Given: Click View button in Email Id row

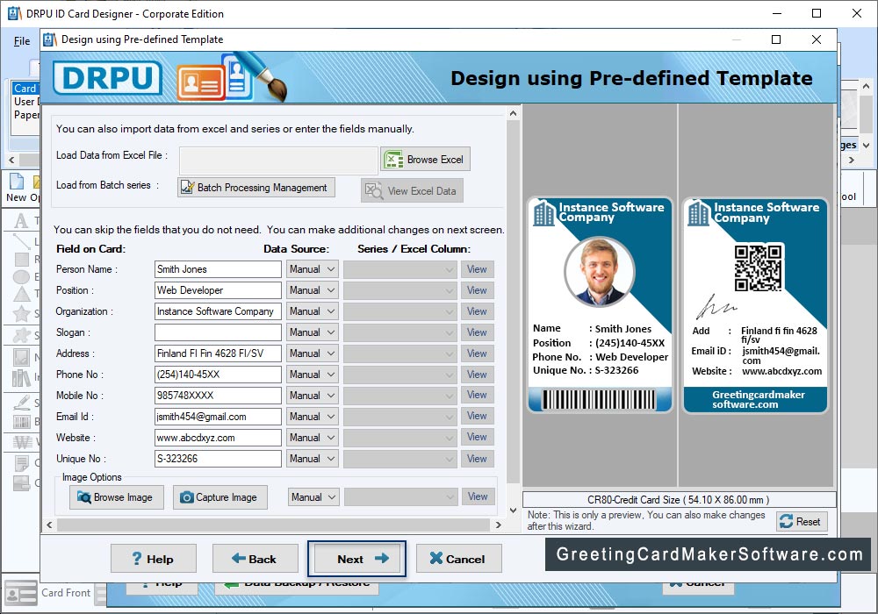Looking at the screenshot, I should coord(477,416).
